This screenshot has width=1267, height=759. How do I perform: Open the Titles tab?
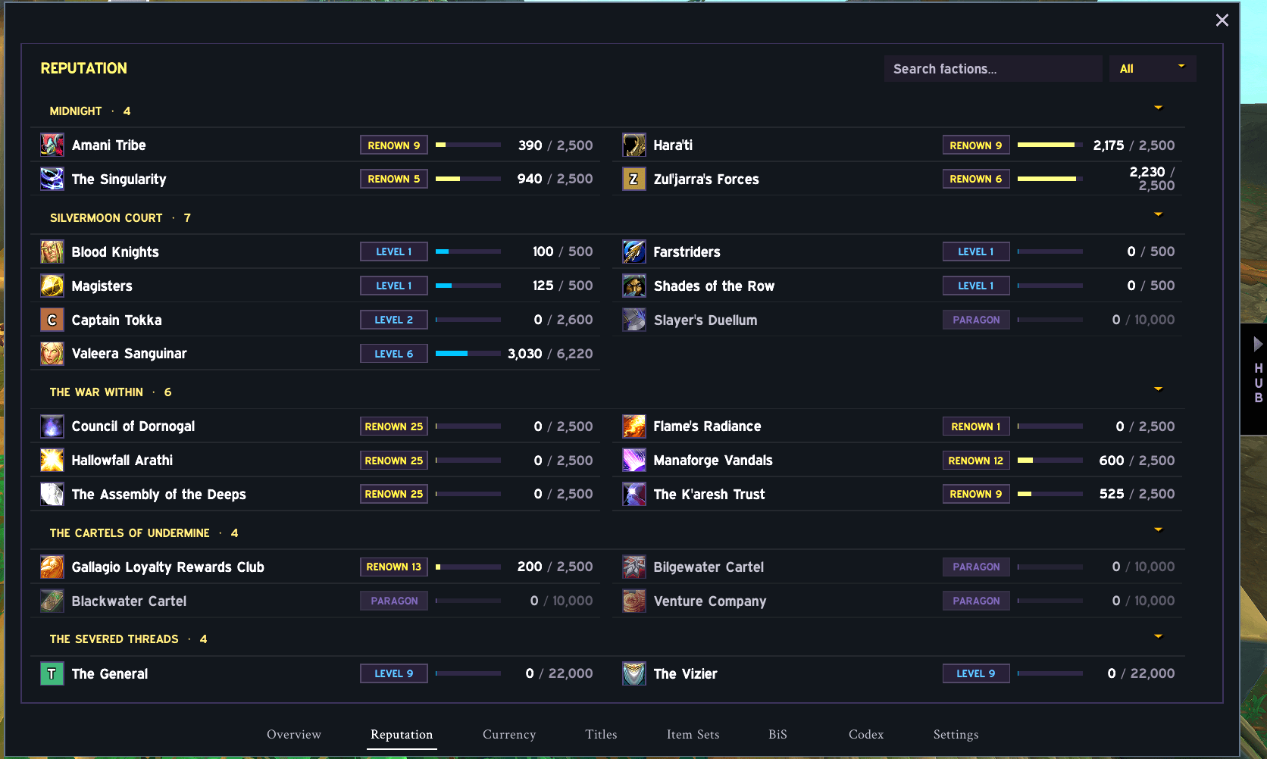coord(601,734)
